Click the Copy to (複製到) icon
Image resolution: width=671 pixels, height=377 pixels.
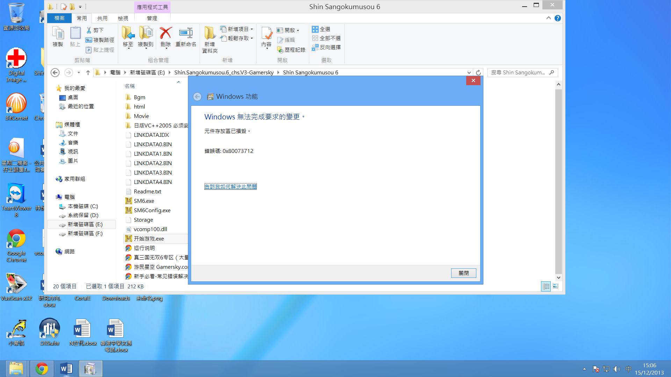pos(145,37)
